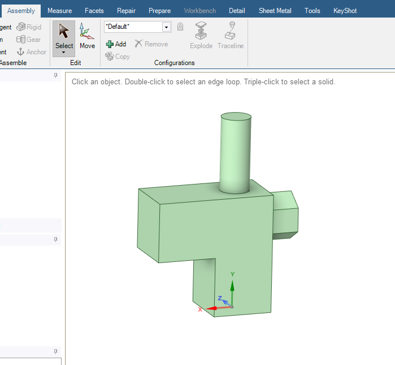Select the Move tool

coord(87,36)
